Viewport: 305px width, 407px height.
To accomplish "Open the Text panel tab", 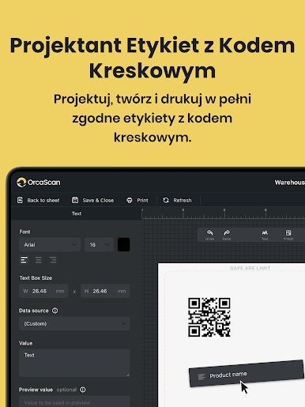I will click(x=77, y=213).
